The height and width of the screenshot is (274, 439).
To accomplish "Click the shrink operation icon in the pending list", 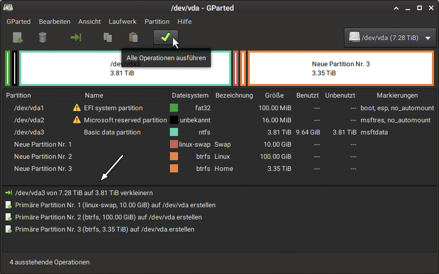I will 9,193.
